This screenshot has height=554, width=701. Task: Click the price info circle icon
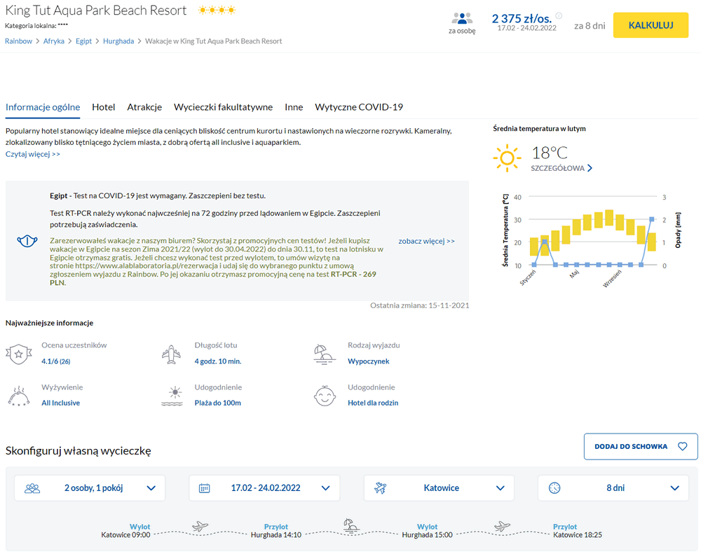(x=559, y=15)
